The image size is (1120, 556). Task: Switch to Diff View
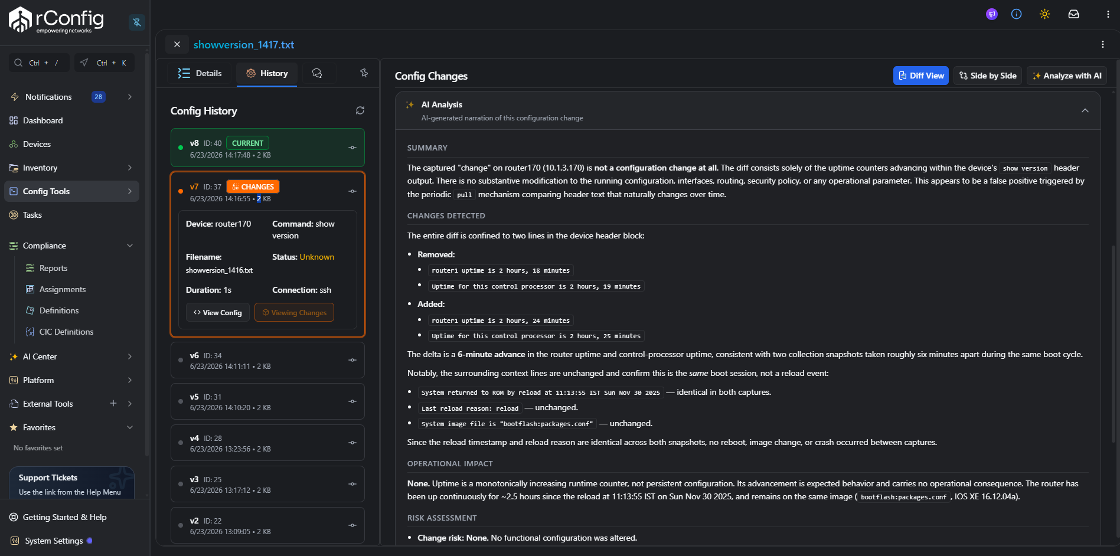tap(920, 76)
